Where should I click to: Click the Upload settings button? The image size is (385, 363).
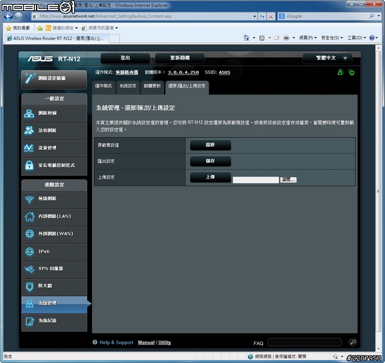tap(210, 177)
